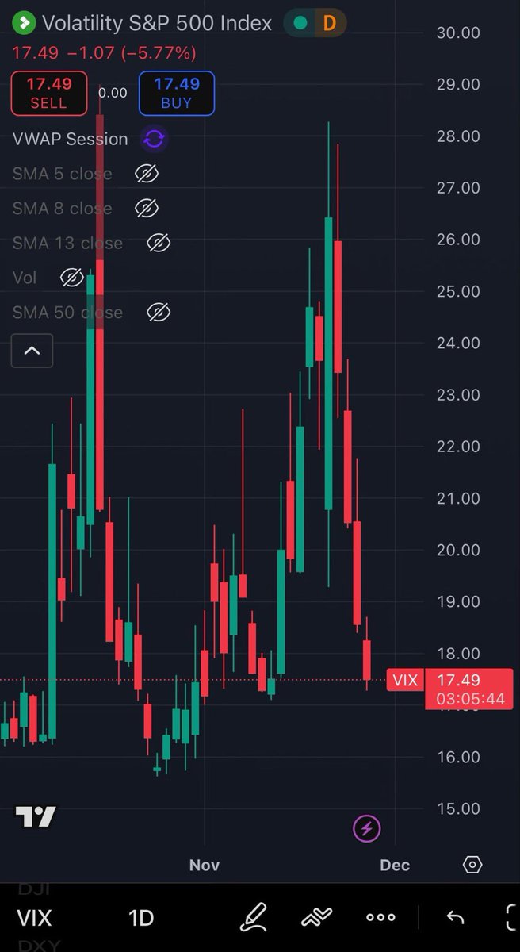This screenshot has height=952, width=520.
Task: Open the 1D timeframe selector
Action: (x=141, y=918)
